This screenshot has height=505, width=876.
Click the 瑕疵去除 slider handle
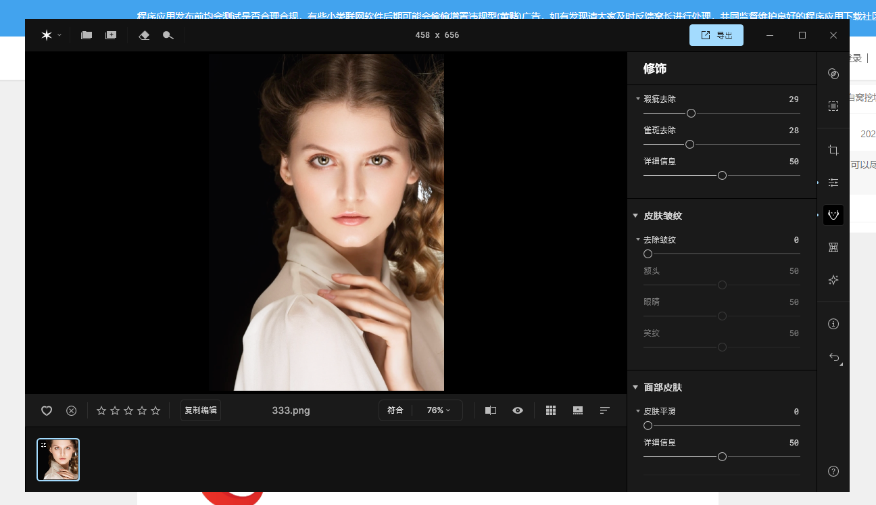(691, 114)
